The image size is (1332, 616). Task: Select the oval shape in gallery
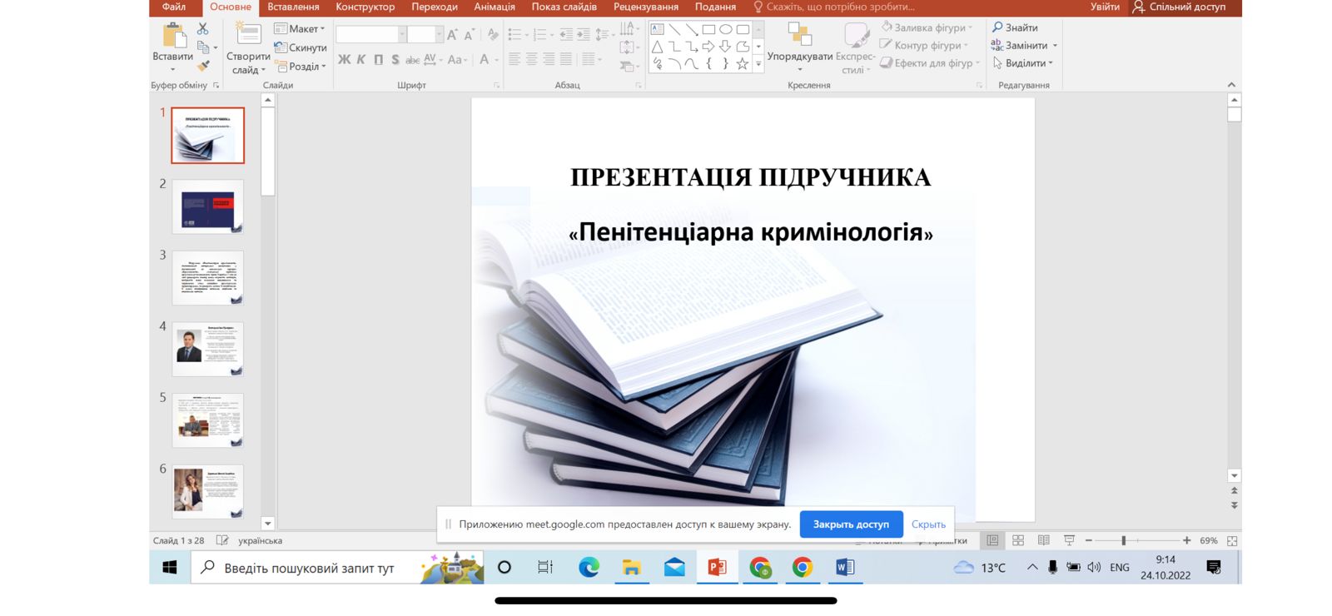[726, 29]
